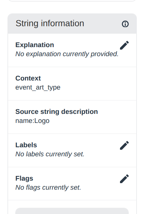
Task: Click the word 'Logo' in description value
Action: point(42,121)
